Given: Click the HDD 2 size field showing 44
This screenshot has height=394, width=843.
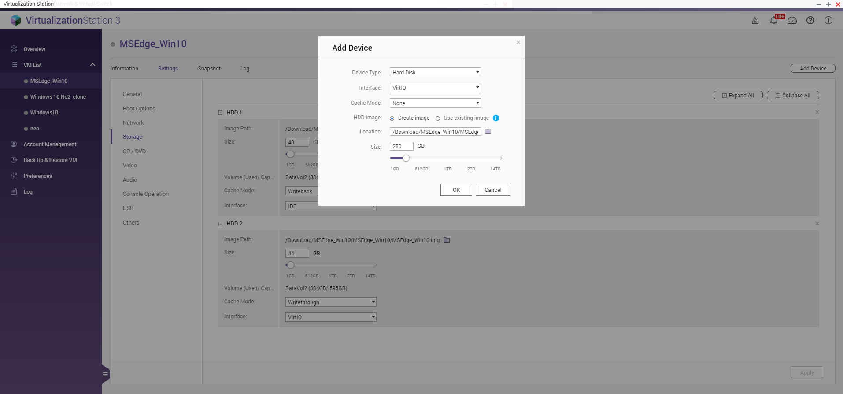Looking at the screenshot, I should pos(297,253).
